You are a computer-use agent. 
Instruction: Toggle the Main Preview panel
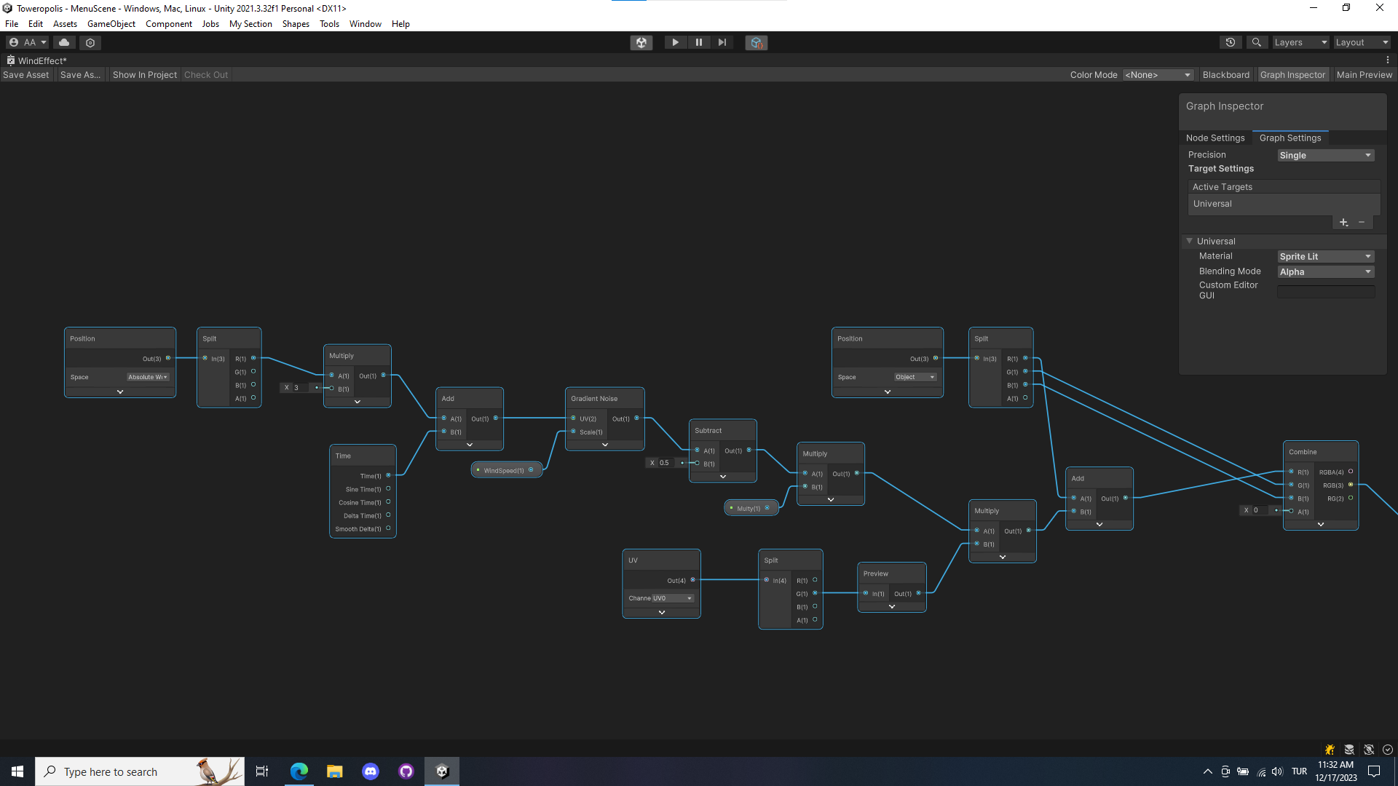tap(1364, 74)
